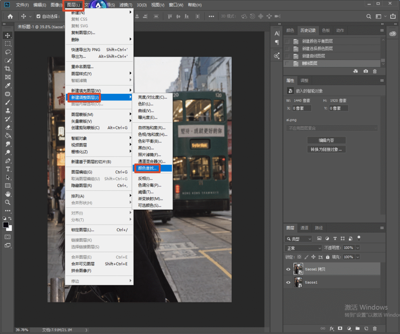This screenshot has width=400, height=334.
Task: Select 色相/饱和度(H)... menu item
Action: [152, 134]
